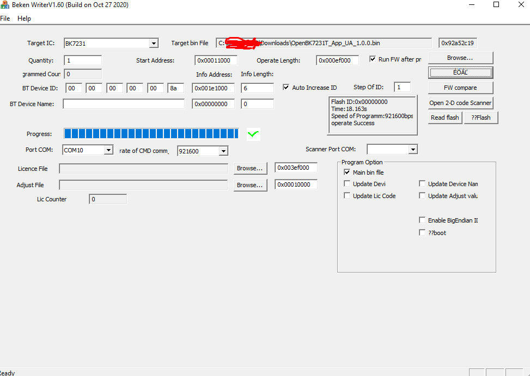Click the Info Address field 0x001e1000
Screen dimensions: 530x376
(214, 88)
